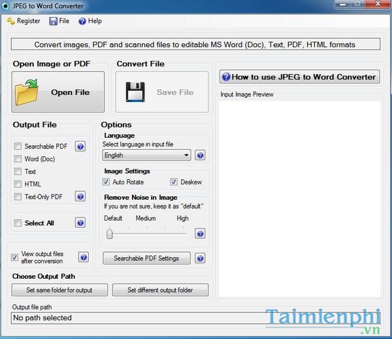Open How to use JPEG to Word Converter
This screenshot has width=392, height=339.
tap(300, 77)
